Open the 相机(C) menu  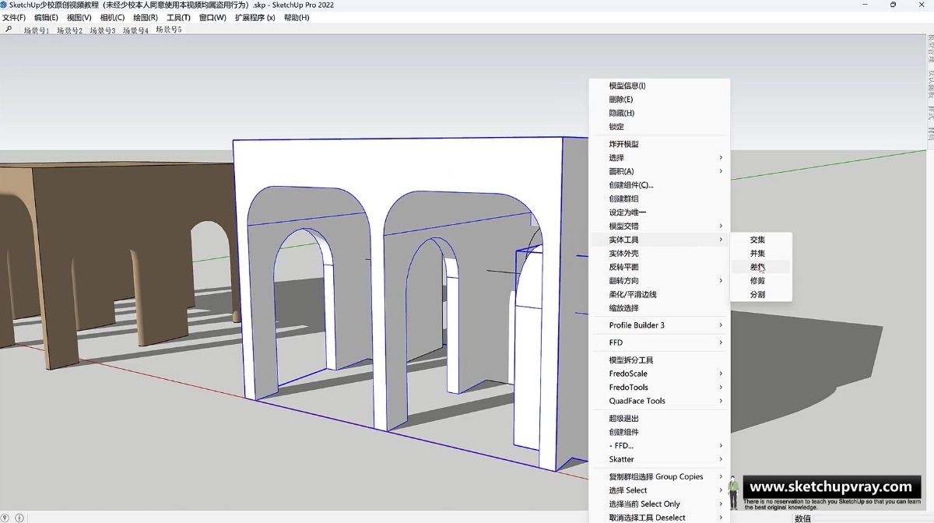click(x=112, y=17)
